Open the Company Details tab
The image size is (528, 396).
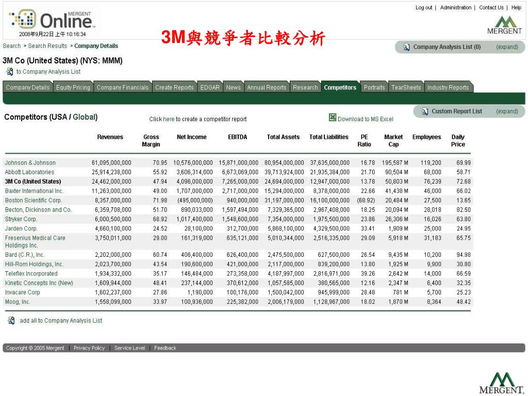click(x=28, y=87)
